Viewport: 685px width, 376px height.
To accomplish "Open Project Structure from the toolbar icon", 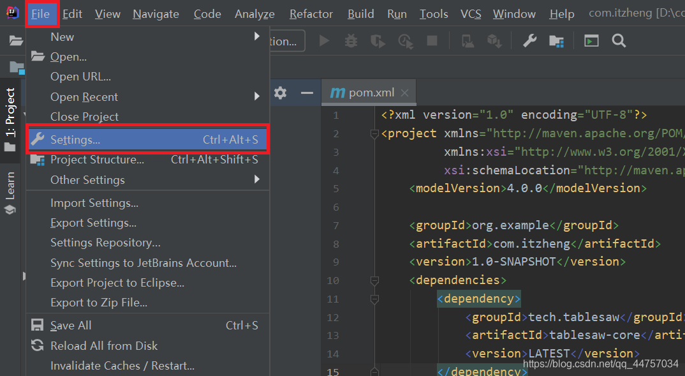I will [556, 41].
